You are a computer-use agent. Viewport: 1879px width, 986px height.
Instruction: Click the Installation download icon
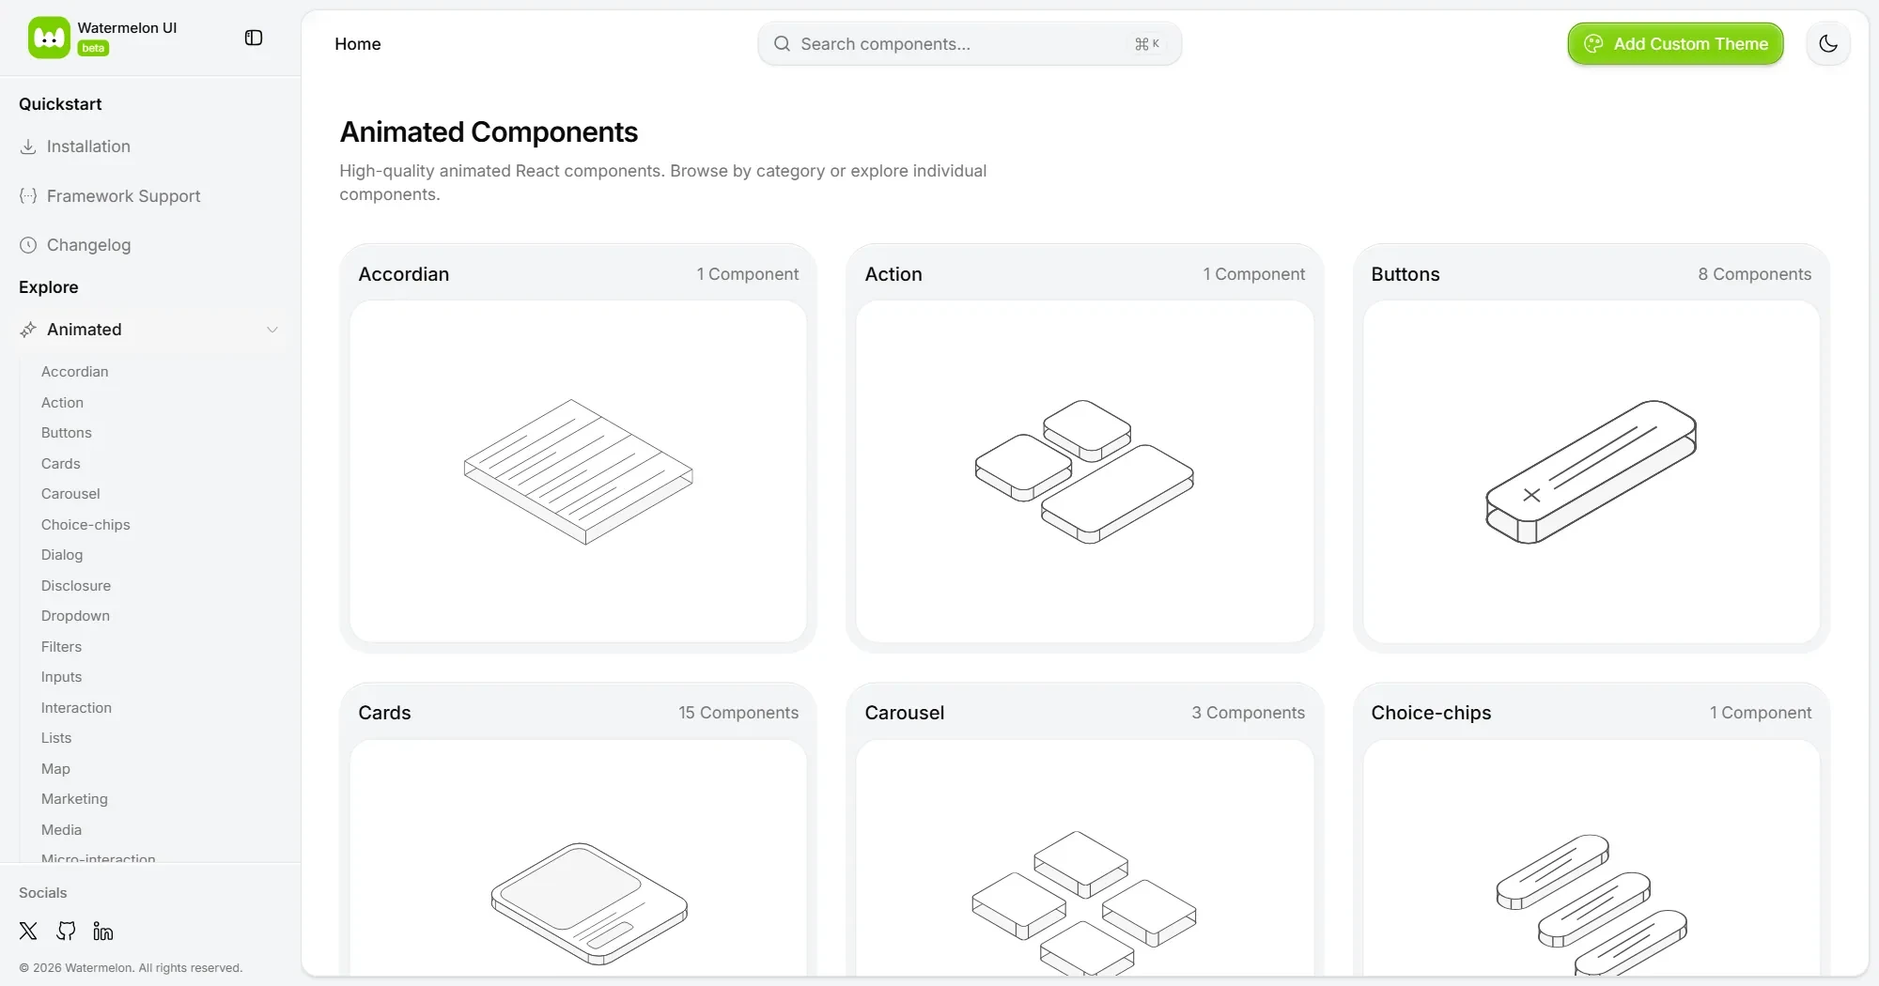click(x=28, y=146)
